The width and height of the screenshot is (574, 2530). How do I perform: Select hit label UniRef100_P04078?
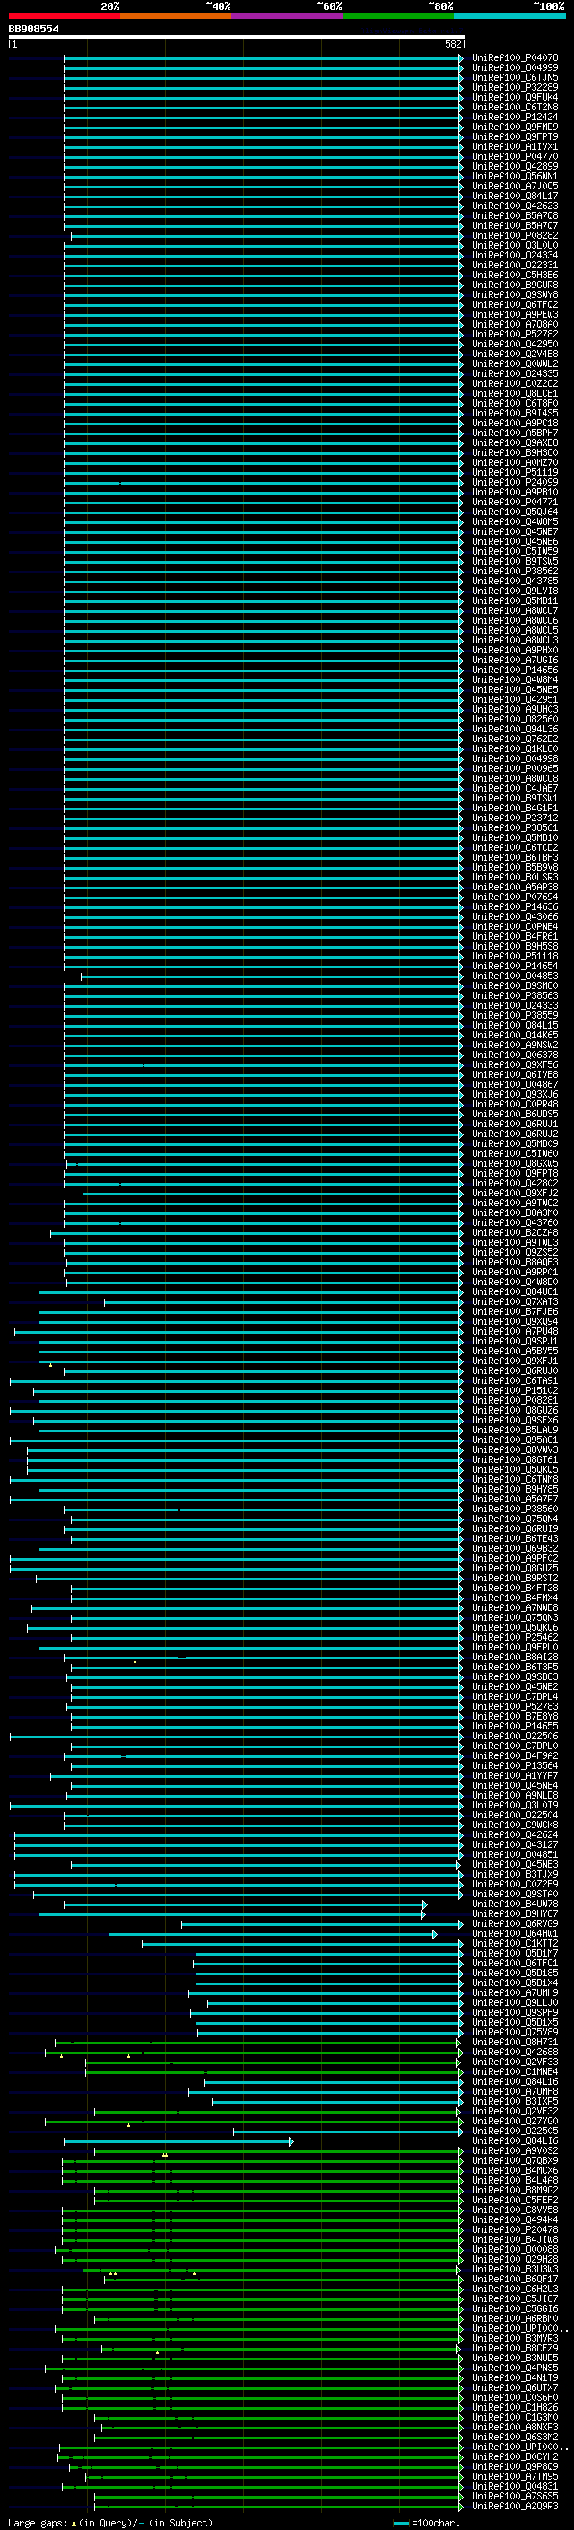click(x=515, y=58)
